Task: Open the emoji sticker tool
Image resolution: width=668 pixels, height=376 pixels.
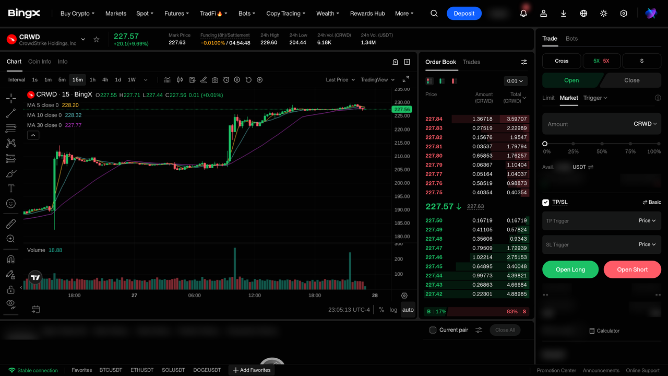Action: [11, 204]
